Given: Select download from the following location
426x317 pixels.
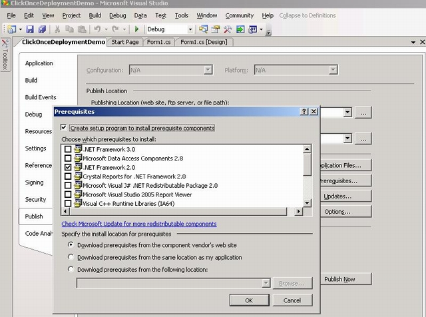Looking at the screenshot, I should click(71, 269).
